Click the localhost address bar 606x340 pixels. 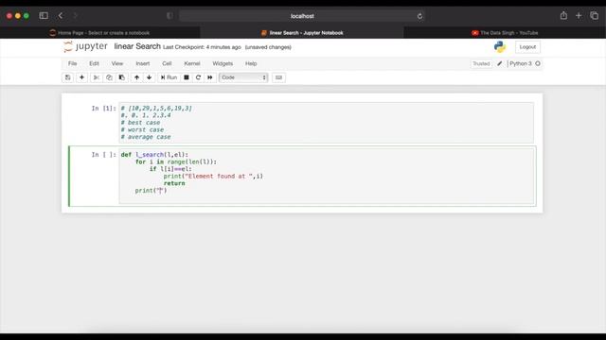pos(302,16)
